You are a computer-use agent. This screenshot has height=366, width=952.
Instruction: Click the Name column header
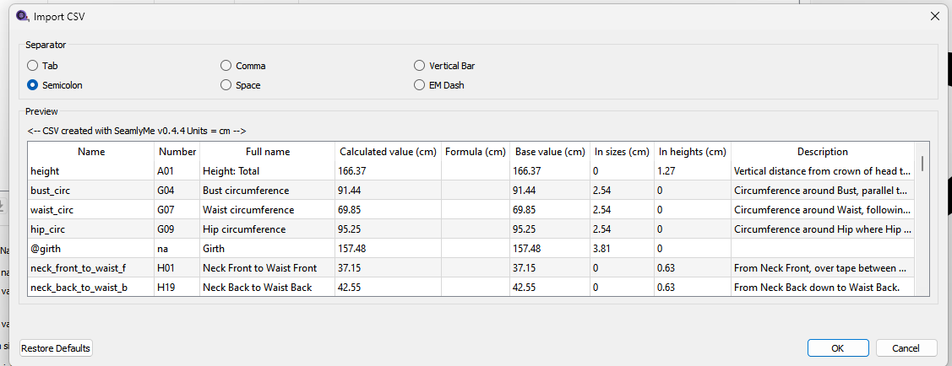tap(91, 152)
